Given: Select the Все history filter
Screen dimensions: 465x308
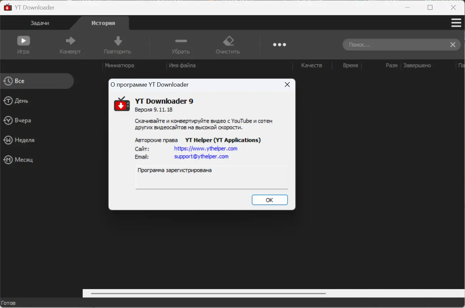Looking at the screenshot, I should click(x=37, y=81).
